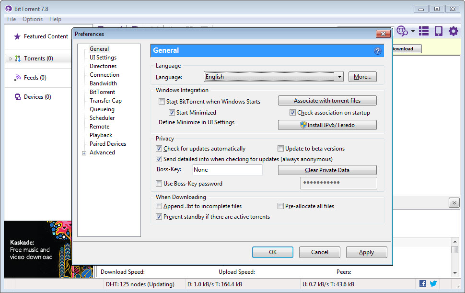The width and height of the screenshot is (465, 293).
Task: Uncheck Start Minimized
Action: point(172,113)
